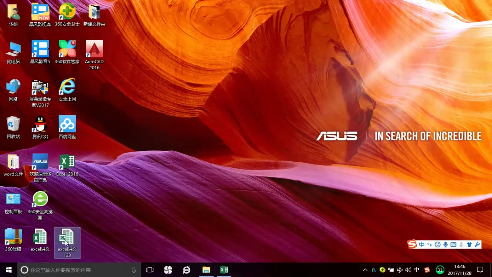This screenshot has width=492, height=277.
Task: Click the Sogou logo on input toolbar
Action: [412, 244]
